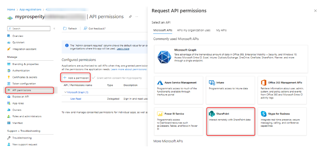The width and height of the screenshot is (322, 151).
Task: Choose the Office 365 Management APIs card
Action: pos(282,90)
